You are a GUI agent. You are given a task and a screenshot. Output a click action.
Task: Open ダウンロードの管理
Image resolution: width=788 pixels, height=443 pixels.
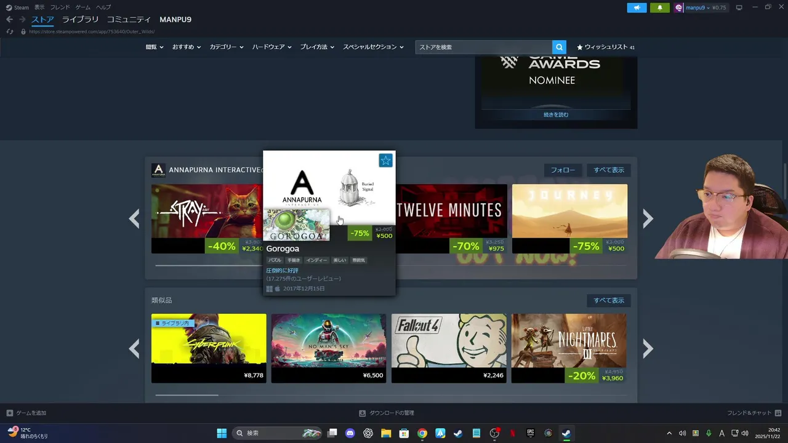tap(387, 413)
